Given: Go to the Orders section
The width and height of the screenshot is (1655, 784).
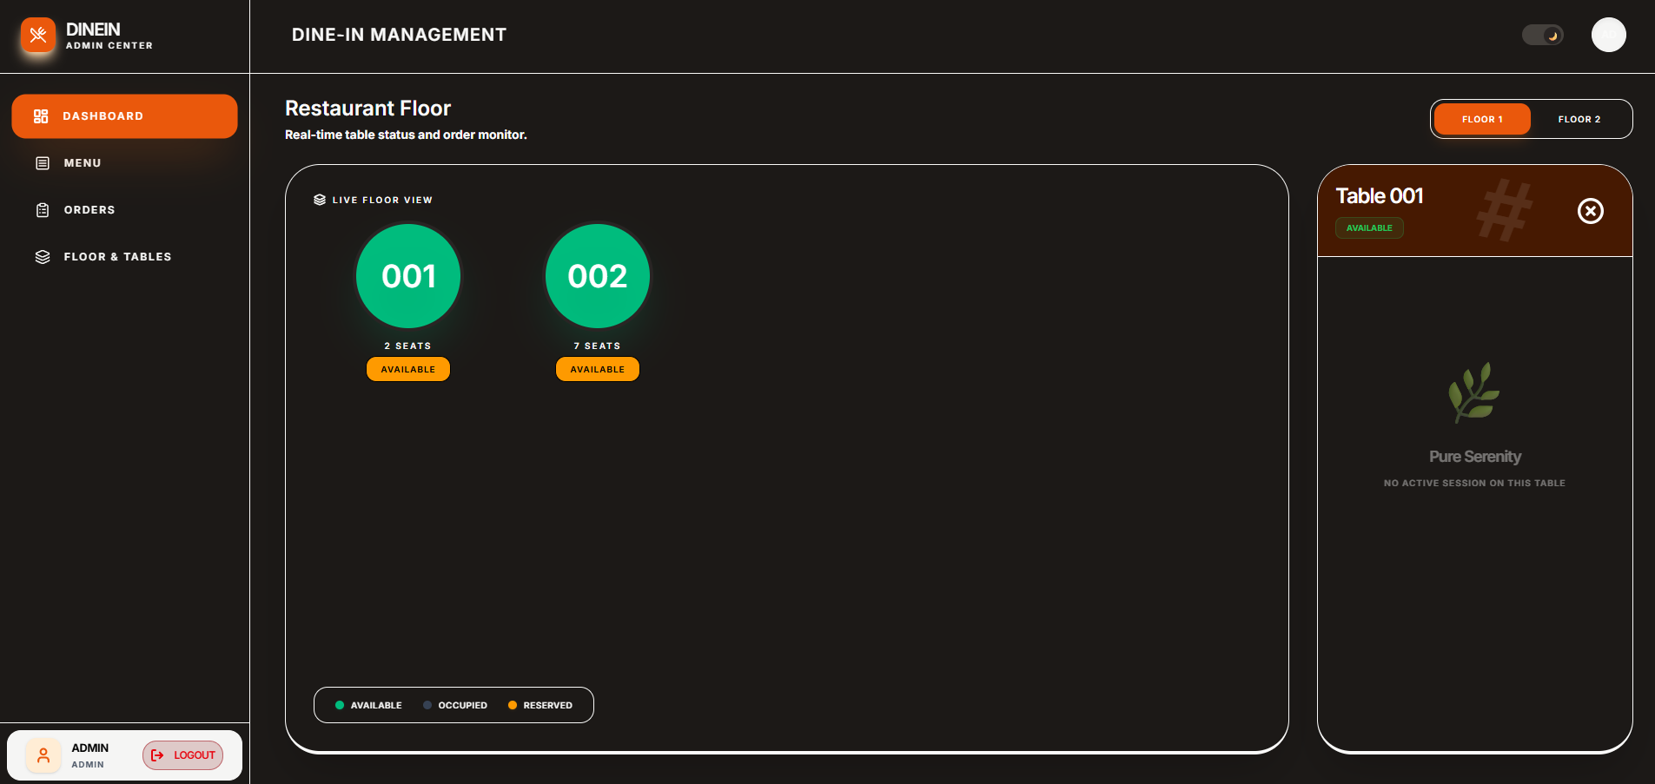Looking at the screenshot, I should pos(124,210).
